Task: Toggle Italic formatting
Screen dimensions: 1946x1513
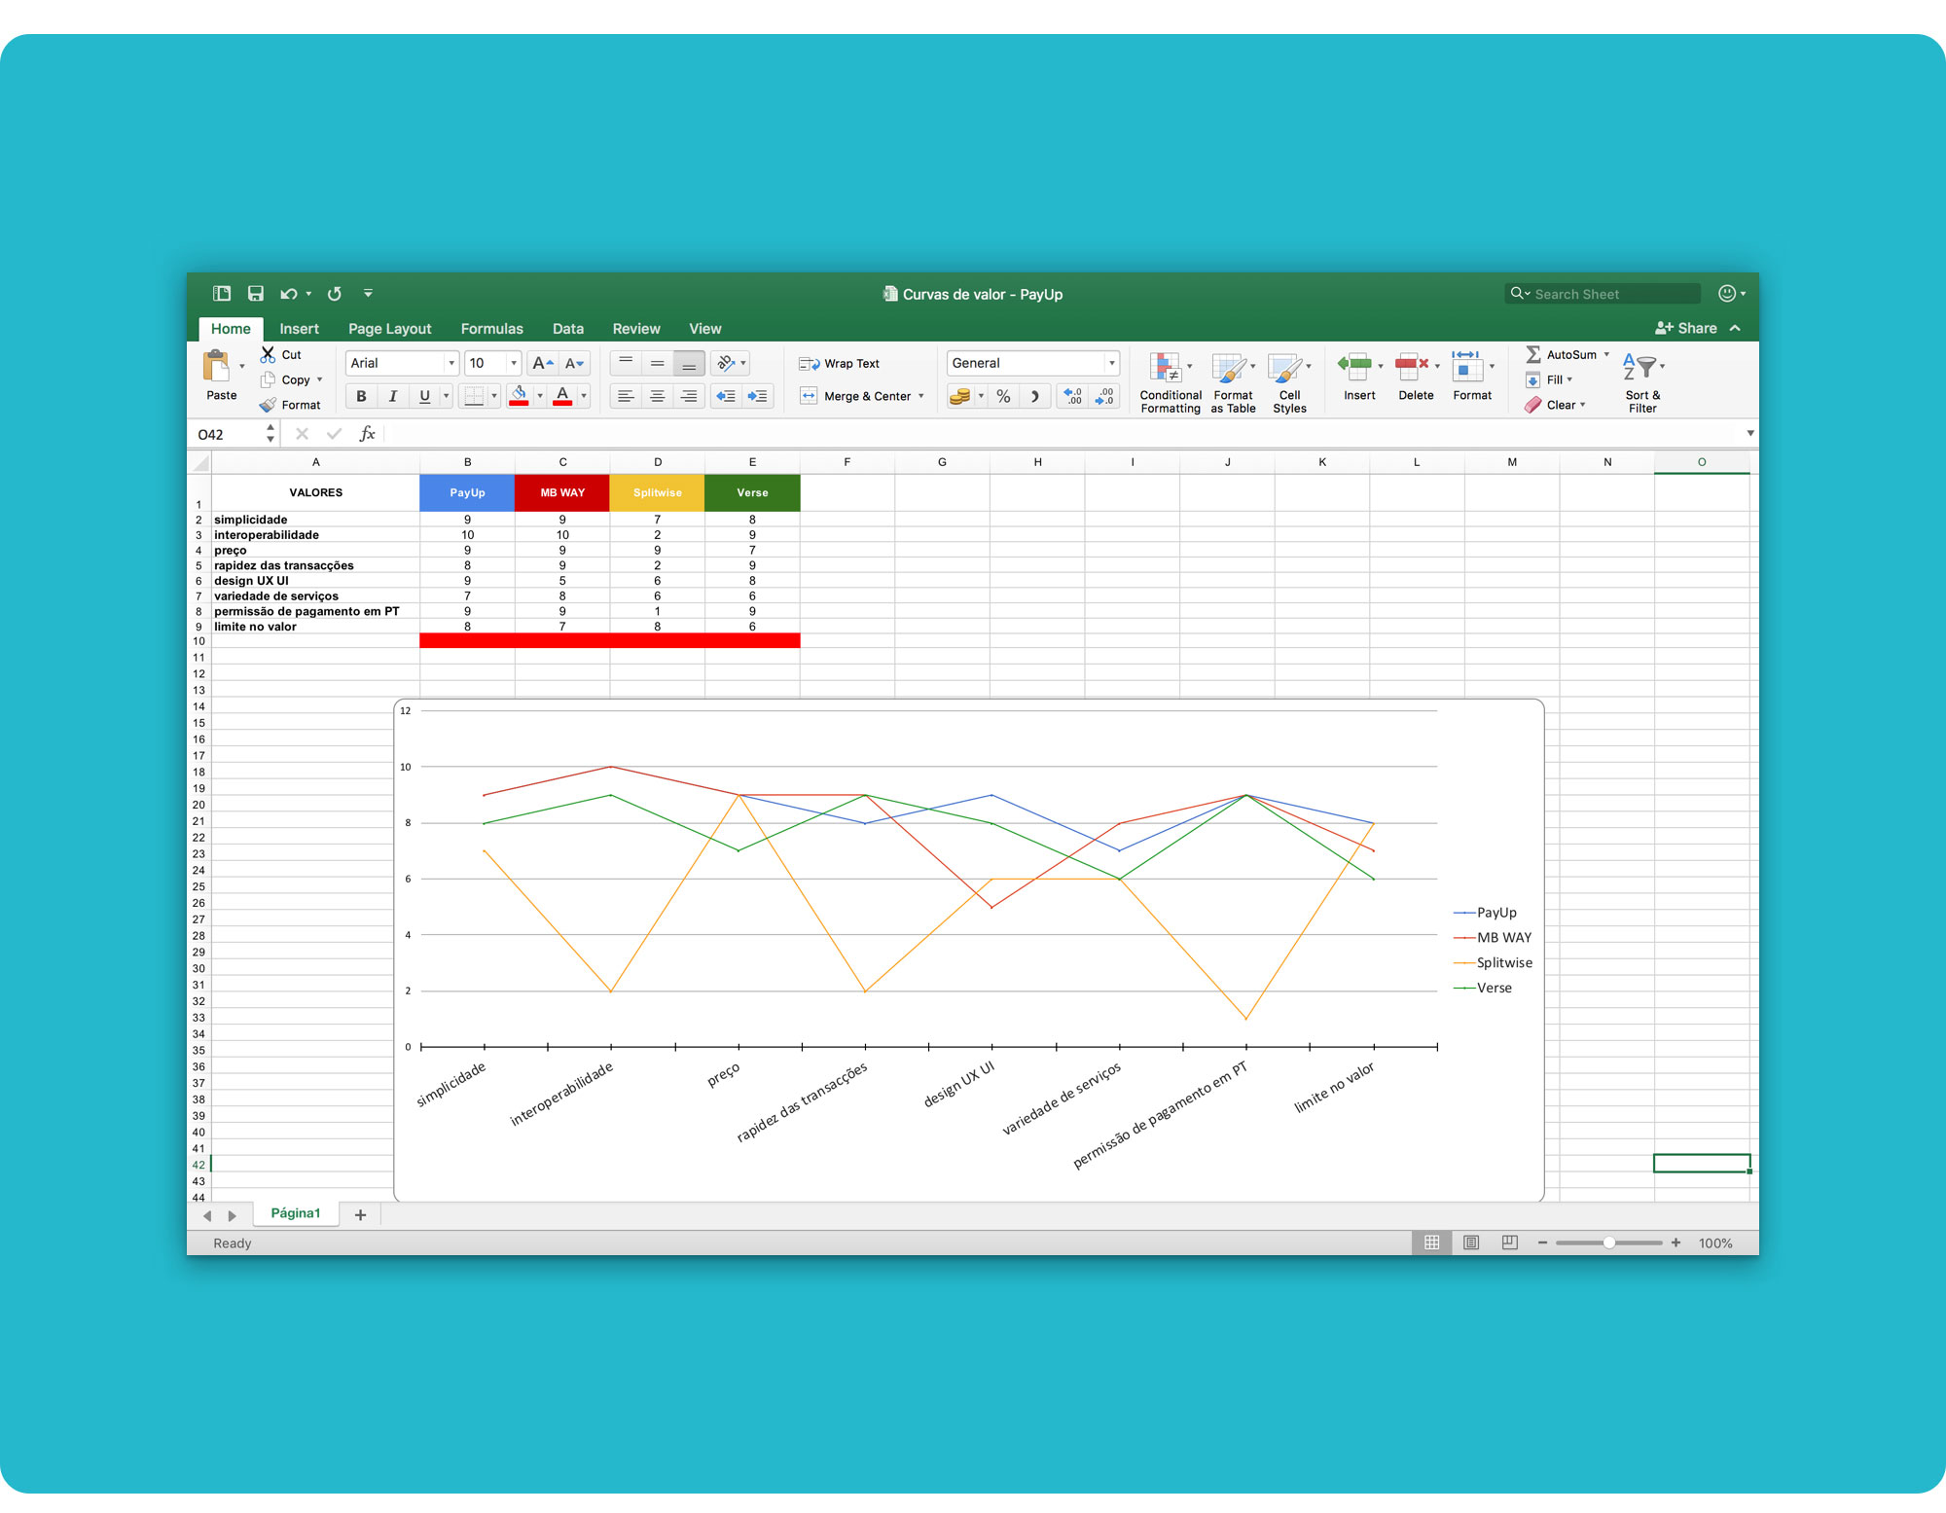Action: (x=393, y=396)
